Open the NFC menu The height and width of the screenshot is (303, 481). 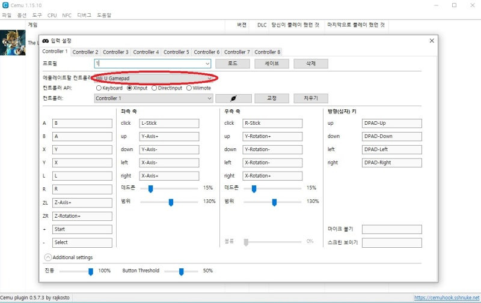tap(67, 16)
